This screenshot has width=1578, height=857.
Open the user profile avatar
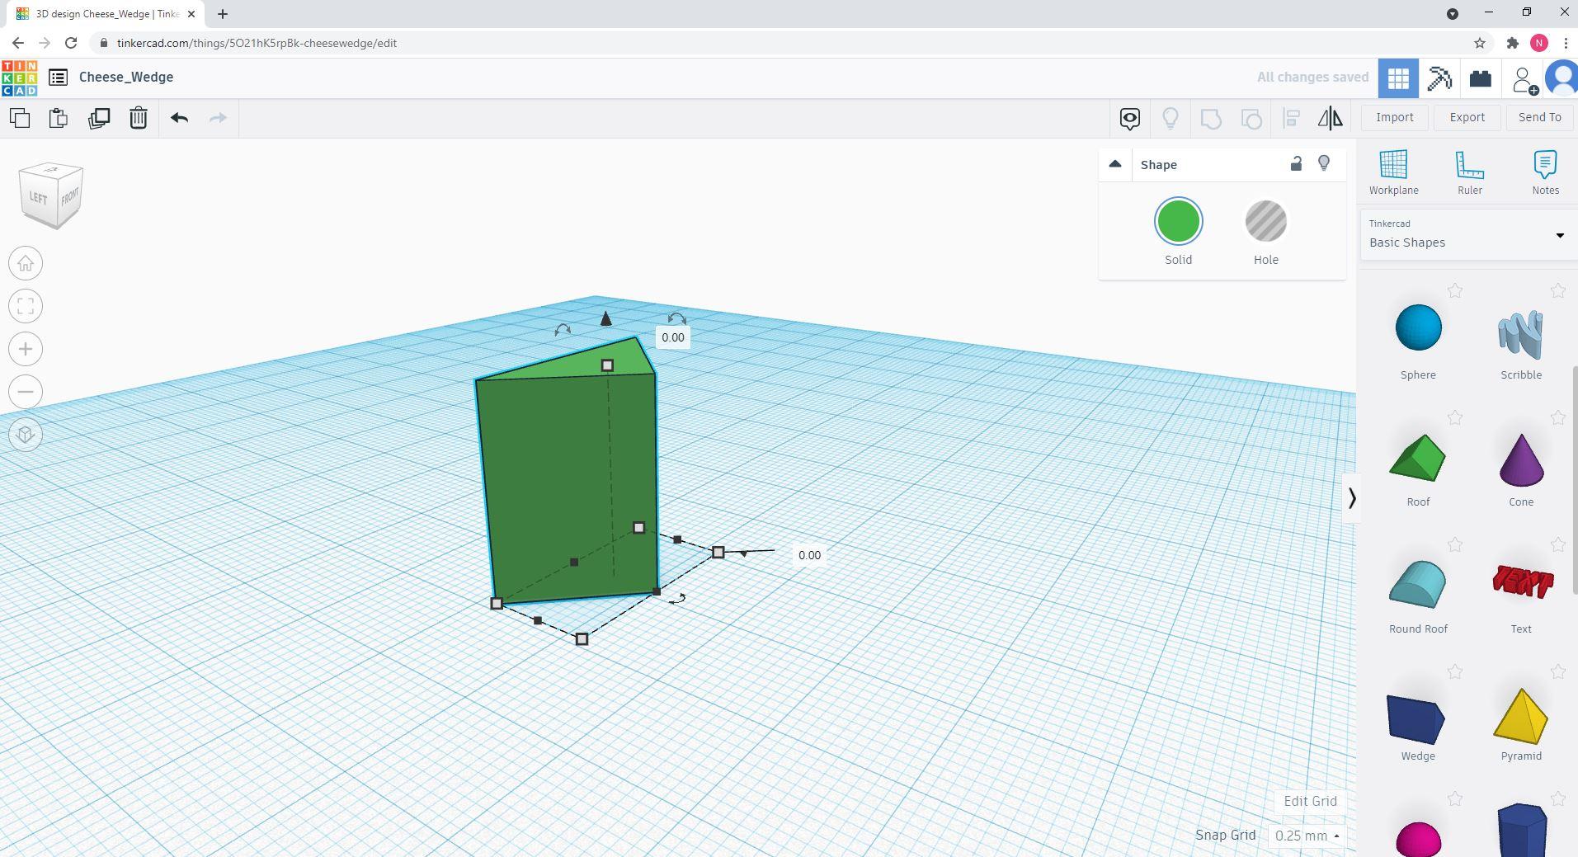click(x=1562, y=78)
